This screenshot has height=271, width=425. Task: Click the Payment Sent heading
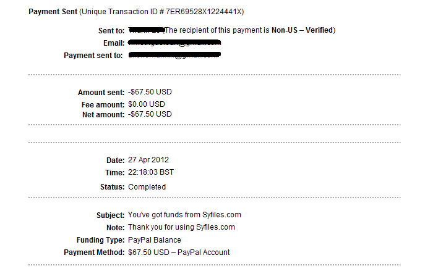pyautogui.click(x=53, y=12)
